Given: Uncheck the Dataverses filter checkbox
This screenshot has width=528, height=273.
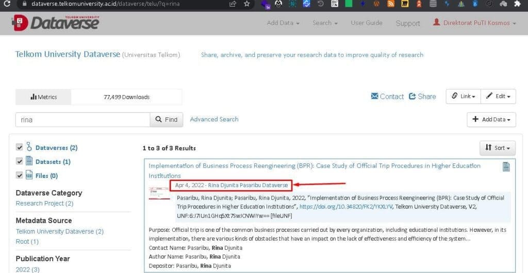Looking at the screenshot, I should [20, 148].
